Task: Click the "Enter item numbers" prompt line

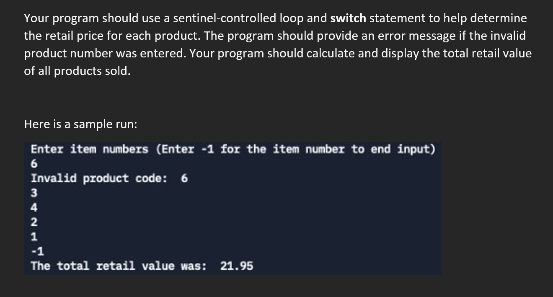Action: coord(233,149)
